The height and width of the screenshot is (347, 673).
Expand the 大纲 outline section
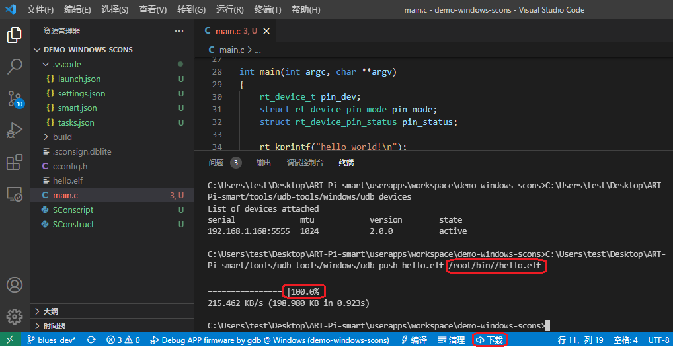coord(51,311)
